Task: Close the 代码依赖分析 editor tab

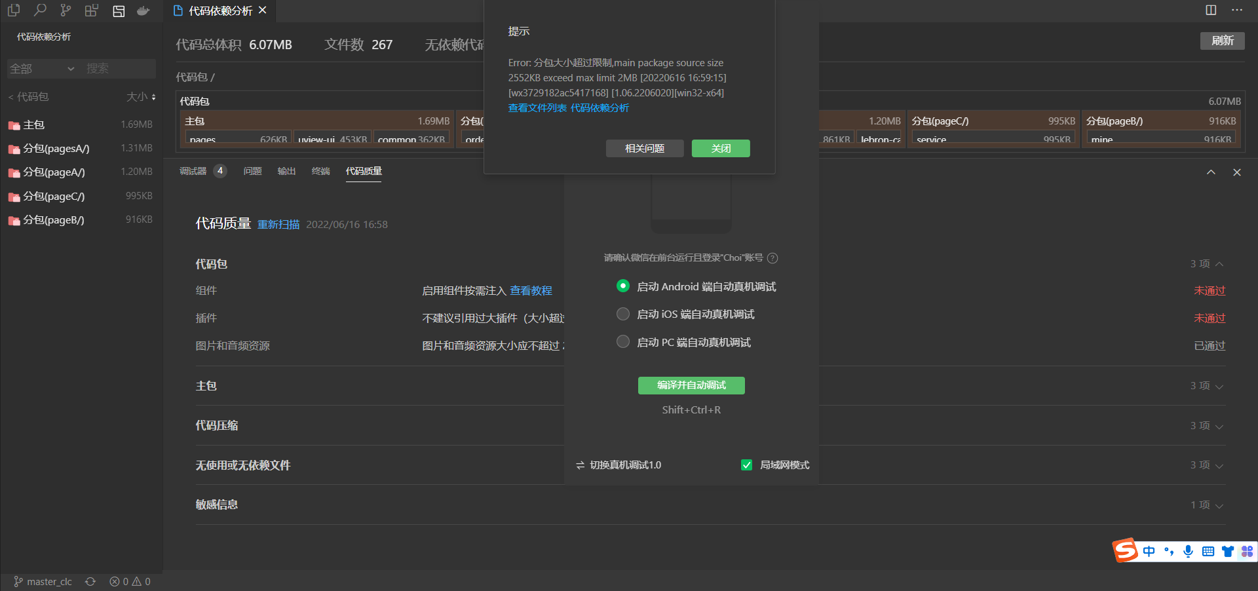Action: pos(263,10)
